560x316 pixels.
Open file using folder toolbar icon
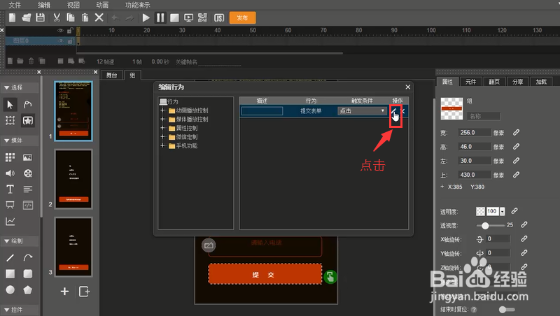pyautogui.click(x=27, y=17)
